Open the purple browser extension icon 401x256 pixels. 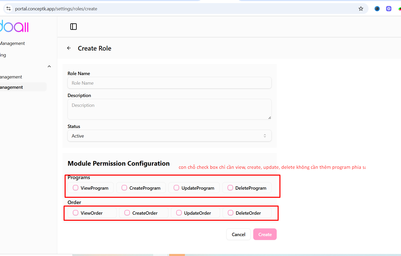389,9
